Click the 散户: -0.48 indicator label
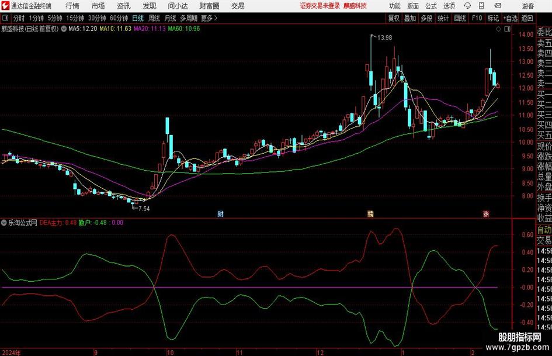The image size is (552, 356). 93,223
